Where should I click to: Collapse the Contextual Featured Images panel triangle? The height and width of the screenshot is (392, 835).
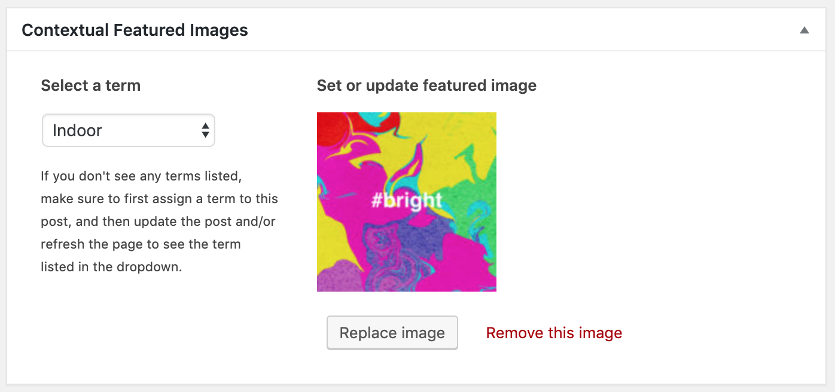pyautogui.click(x=804, y=30)
